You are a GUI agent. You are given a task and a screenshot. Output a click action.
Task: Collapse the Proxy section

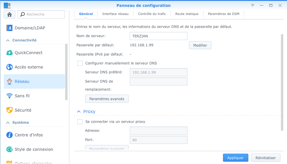coord(78,112)
